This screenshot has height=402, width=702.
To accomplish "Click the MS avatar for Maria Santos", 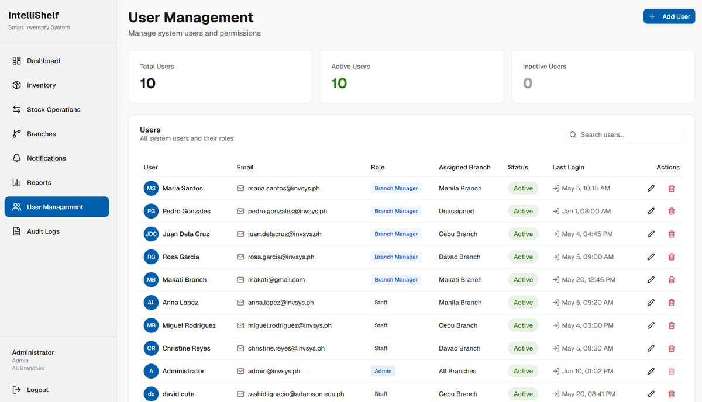I will [151, 188].
